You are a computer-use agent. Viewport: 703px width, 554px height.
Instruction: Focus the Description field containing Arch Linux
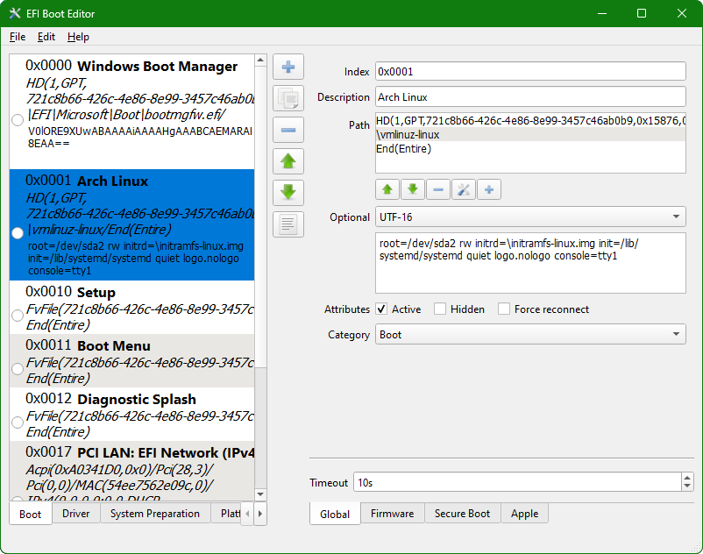click(530, 96)
